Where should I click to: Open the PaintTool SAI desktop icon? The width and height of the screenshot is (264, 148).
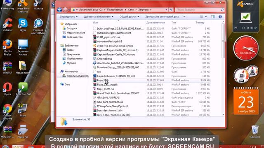[23, 89]
